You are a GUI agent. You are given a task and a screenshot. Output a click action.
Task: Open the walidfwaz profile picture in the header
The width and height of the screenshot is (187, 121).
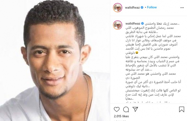[118, 8]
